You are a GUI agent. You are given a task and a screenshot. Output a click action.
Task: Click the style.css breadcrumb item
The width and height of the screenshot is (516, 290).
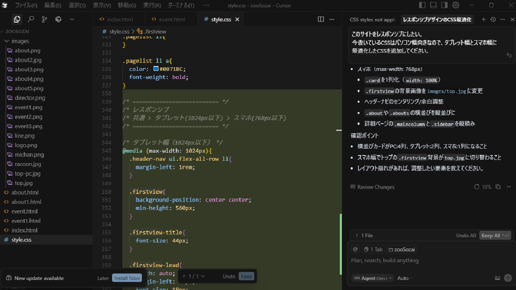click(116, 31)
